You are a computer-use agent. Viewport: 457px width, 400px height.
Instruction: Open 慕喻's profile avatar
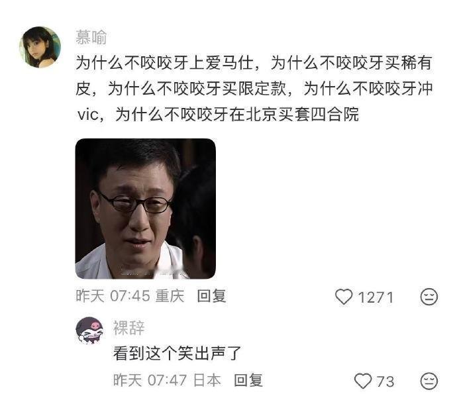coord(40,47)
